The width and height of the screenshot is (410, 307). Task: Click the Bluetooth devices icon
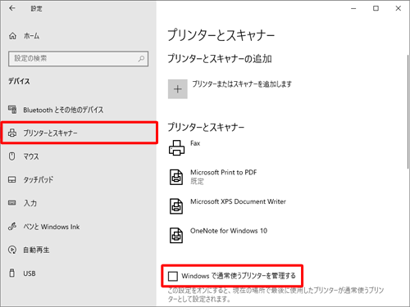[12, 110]
